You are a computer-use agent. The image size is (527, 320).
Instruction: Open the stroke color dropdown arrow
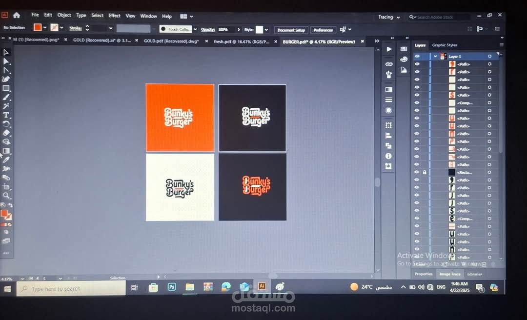point(61,28)
